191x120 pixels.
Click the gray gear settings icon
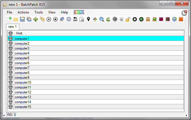tap(121, 19)
